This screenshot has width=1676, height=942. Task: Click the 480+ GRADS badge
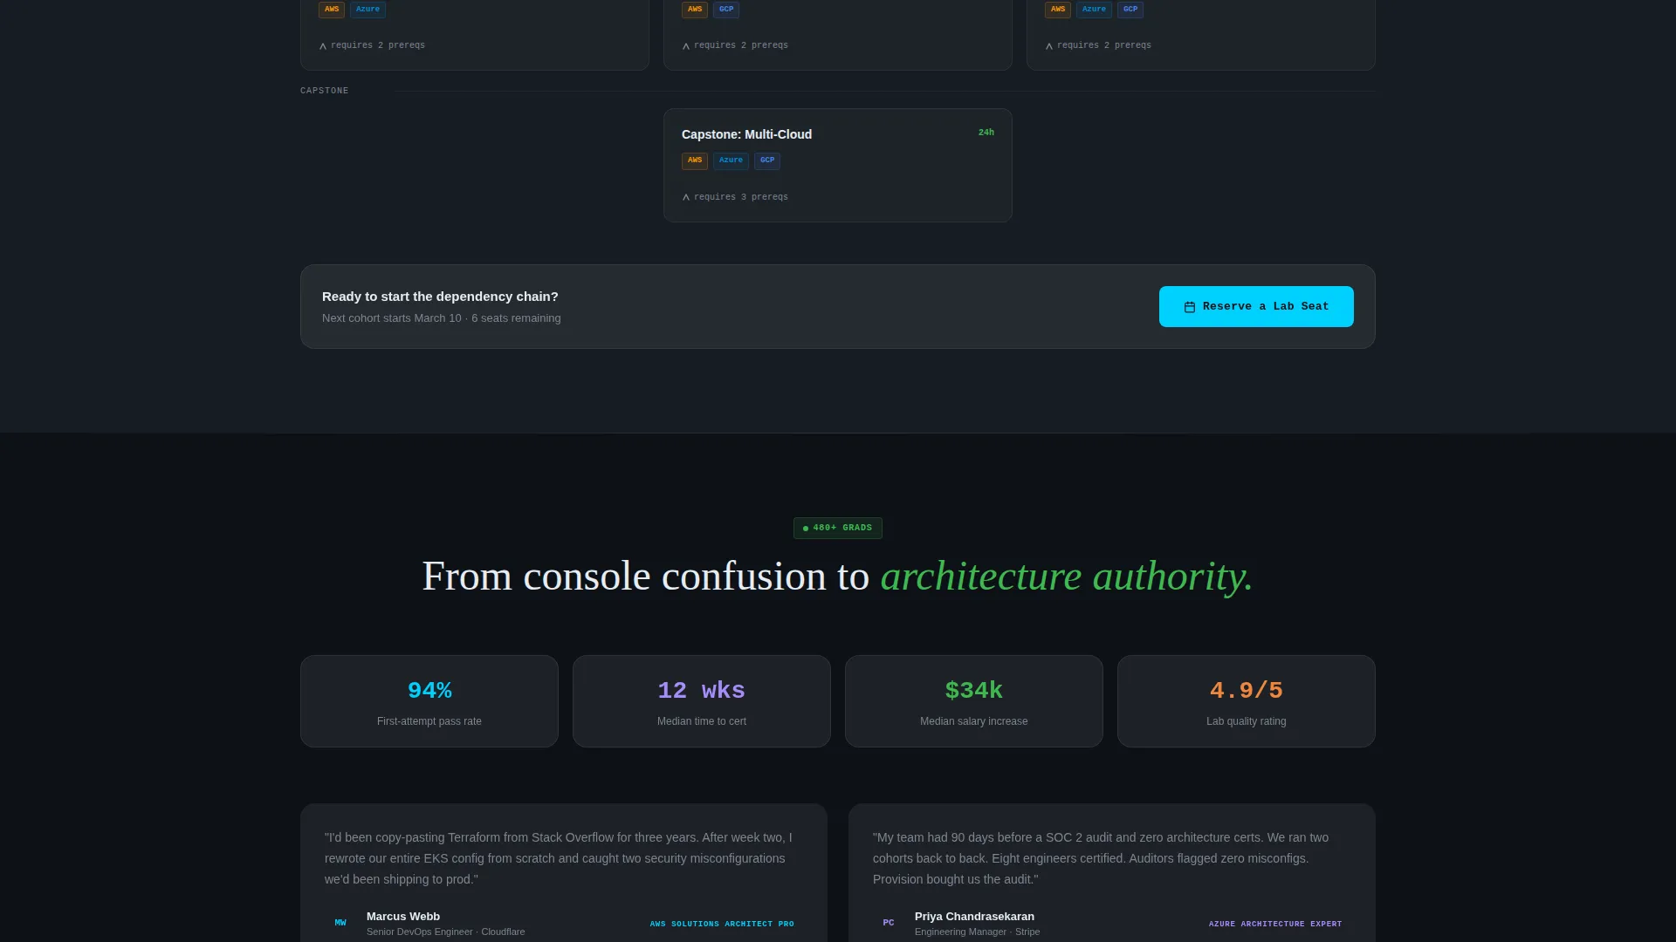pos(838,528)
